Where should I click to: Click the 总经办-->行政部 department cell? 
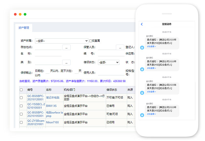[84, 98]
